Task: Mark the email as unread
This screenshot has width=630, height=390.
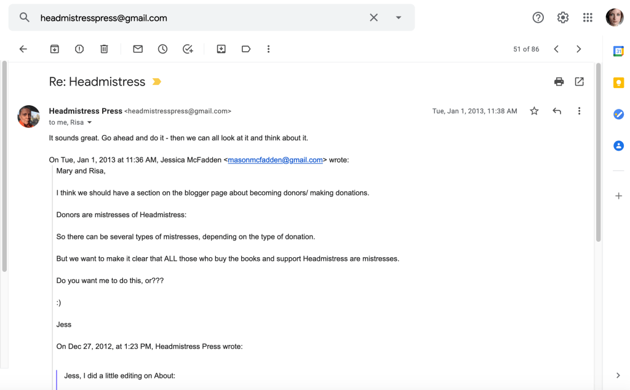Action: [138, 49]
